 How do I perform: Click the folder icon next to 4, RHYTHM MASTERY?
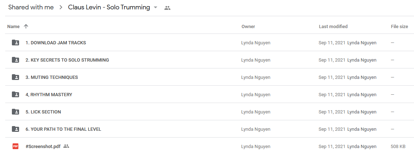click(15, 95)
